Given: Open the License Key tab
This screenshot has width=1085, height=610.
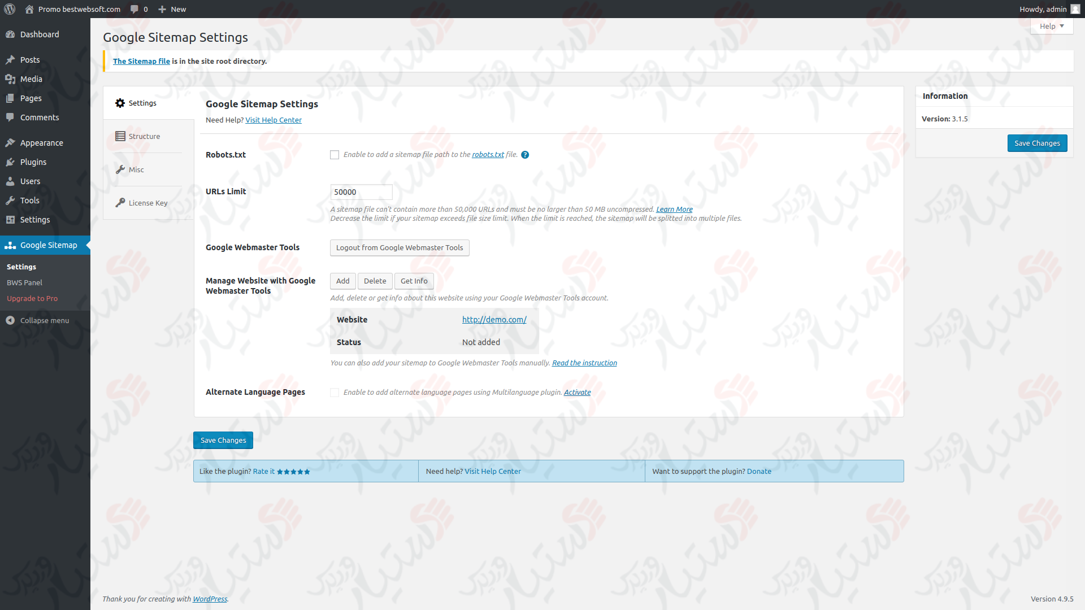Looking at the screenshot, I should coord(147,203).
